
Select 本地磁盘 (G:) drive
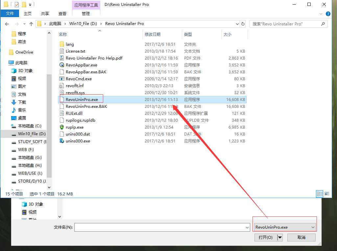[x=30, y=158]
